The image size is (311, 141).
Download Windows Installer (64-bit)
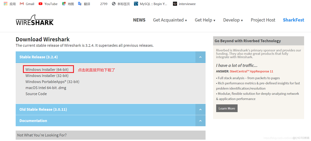pos(47,70)
